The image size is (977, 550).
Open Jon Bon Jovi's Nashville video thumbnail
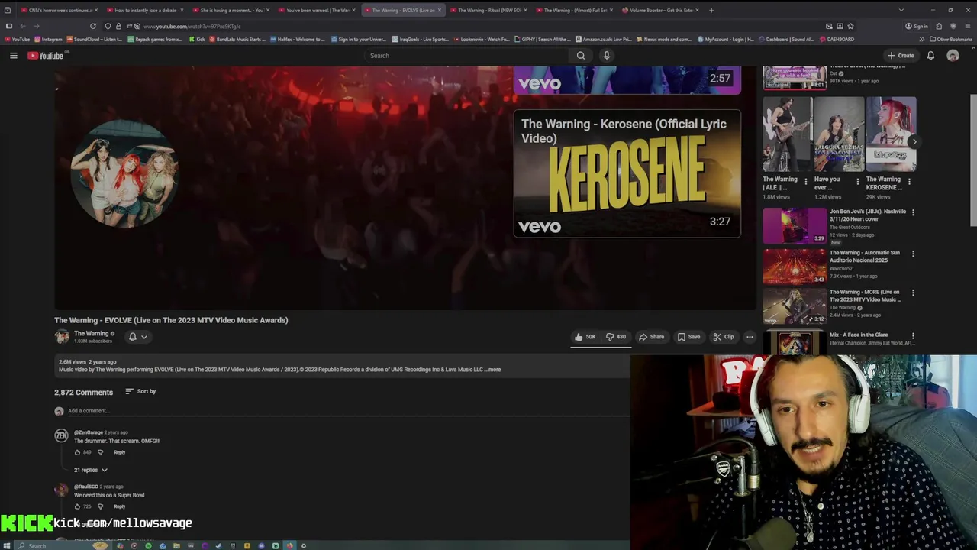coord(795,225)
